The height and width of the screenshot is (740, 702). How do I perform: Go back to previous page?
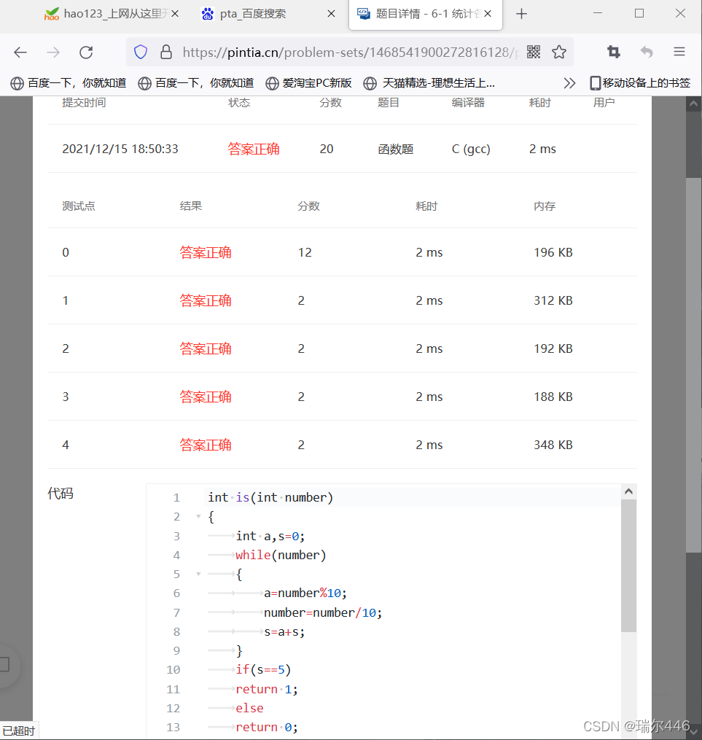coord(20,52)
